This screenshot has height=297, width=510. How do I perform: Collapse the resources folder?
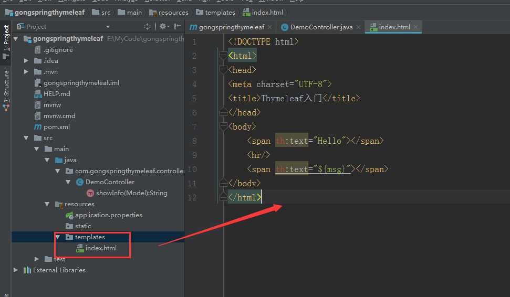(x=47, y=204)
